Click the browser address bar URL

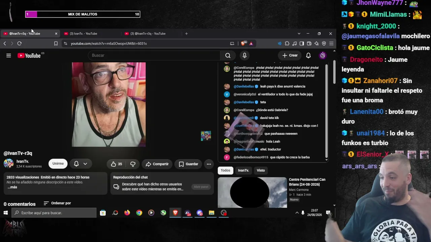click(109, 43)
